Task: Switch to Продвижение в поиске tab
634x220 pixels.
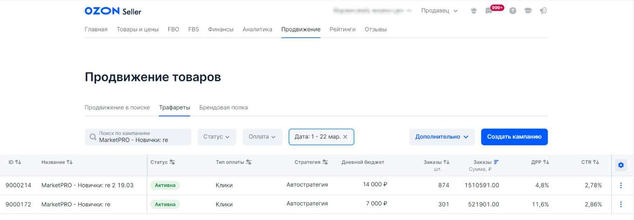Action: 117,107
